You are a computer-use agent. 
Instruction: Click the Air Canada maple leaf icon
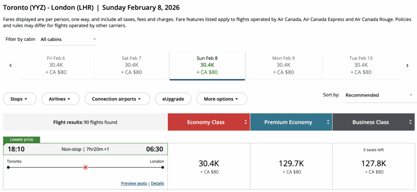coord(86,167)
